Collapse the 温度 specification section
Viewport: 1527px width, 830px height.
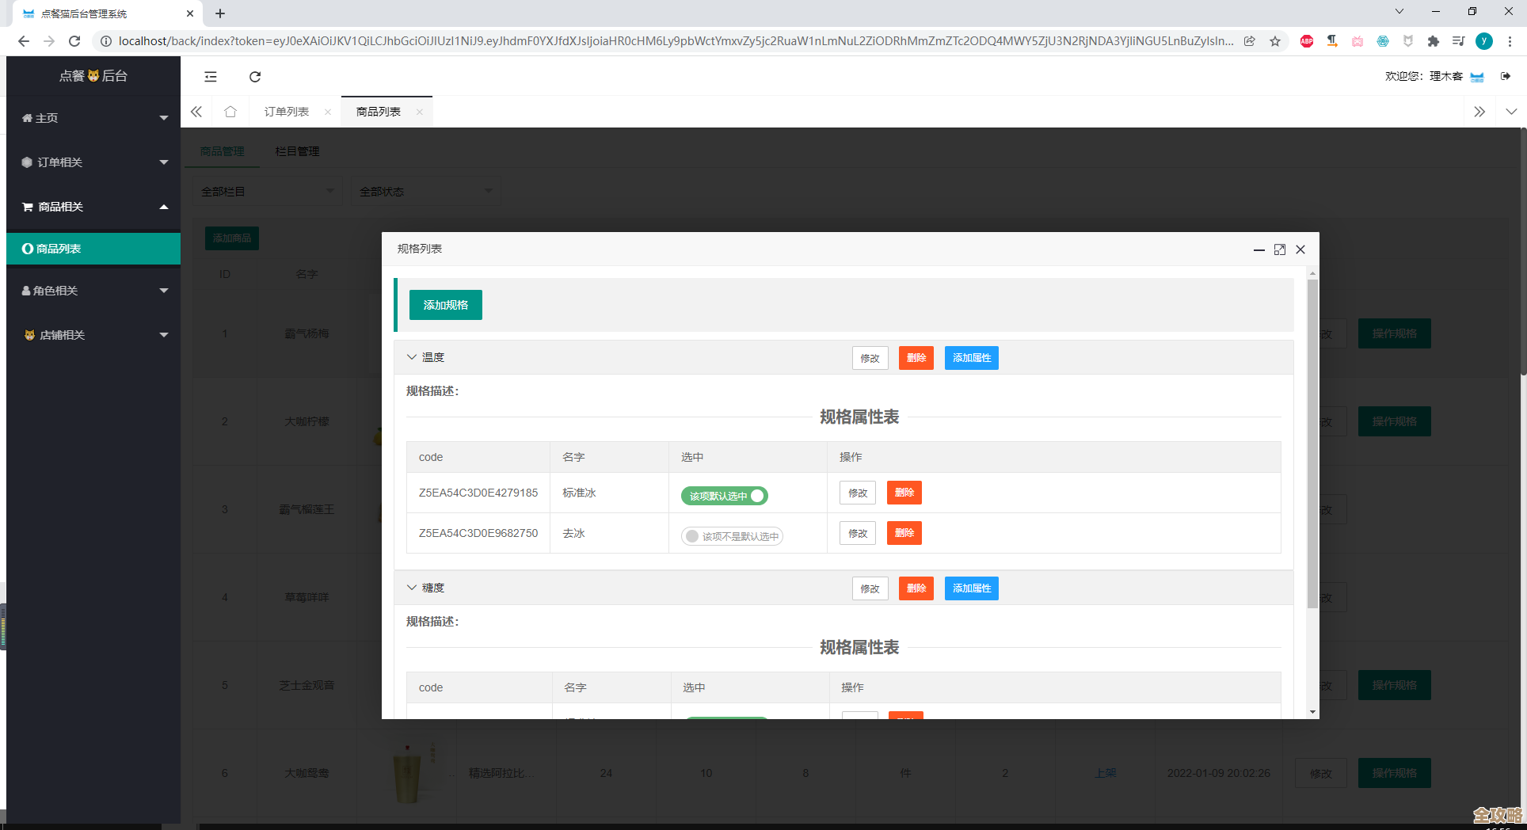pos(412,357)
